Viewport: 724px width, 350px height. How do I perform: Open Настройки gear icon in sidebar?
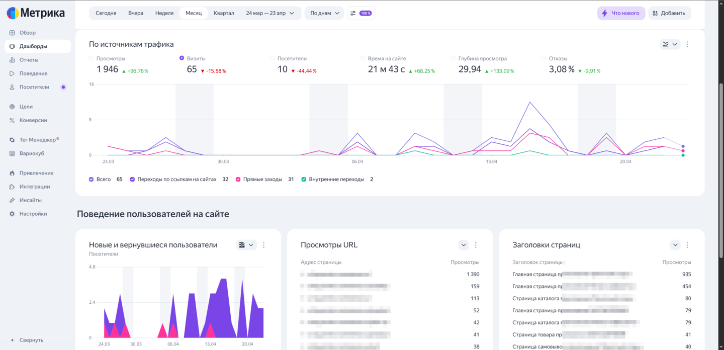pos(12,214)
